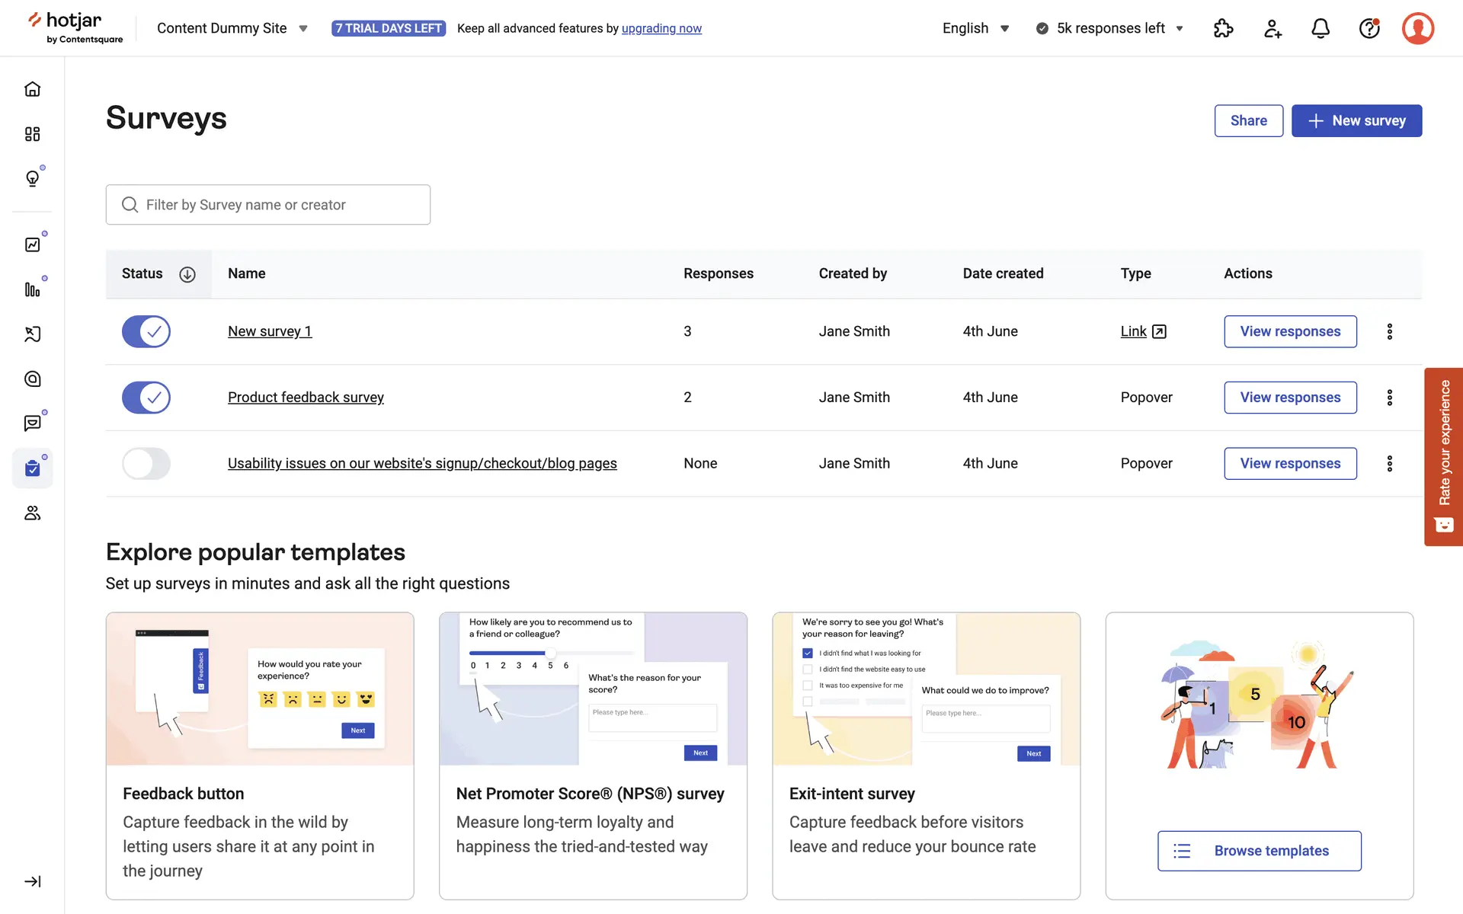Open the help question mark icon
1463x914 pixels.
point(1369,29)
